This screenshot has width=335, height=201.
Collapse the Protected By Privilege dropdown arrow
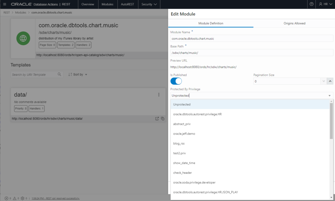[x=329, y=95]
